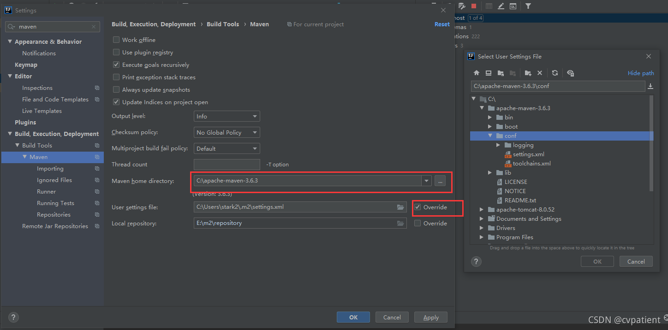Viewport: 668px width, 330px height.
Task: Browse folder icon in User settings file field
Action: 401,207
